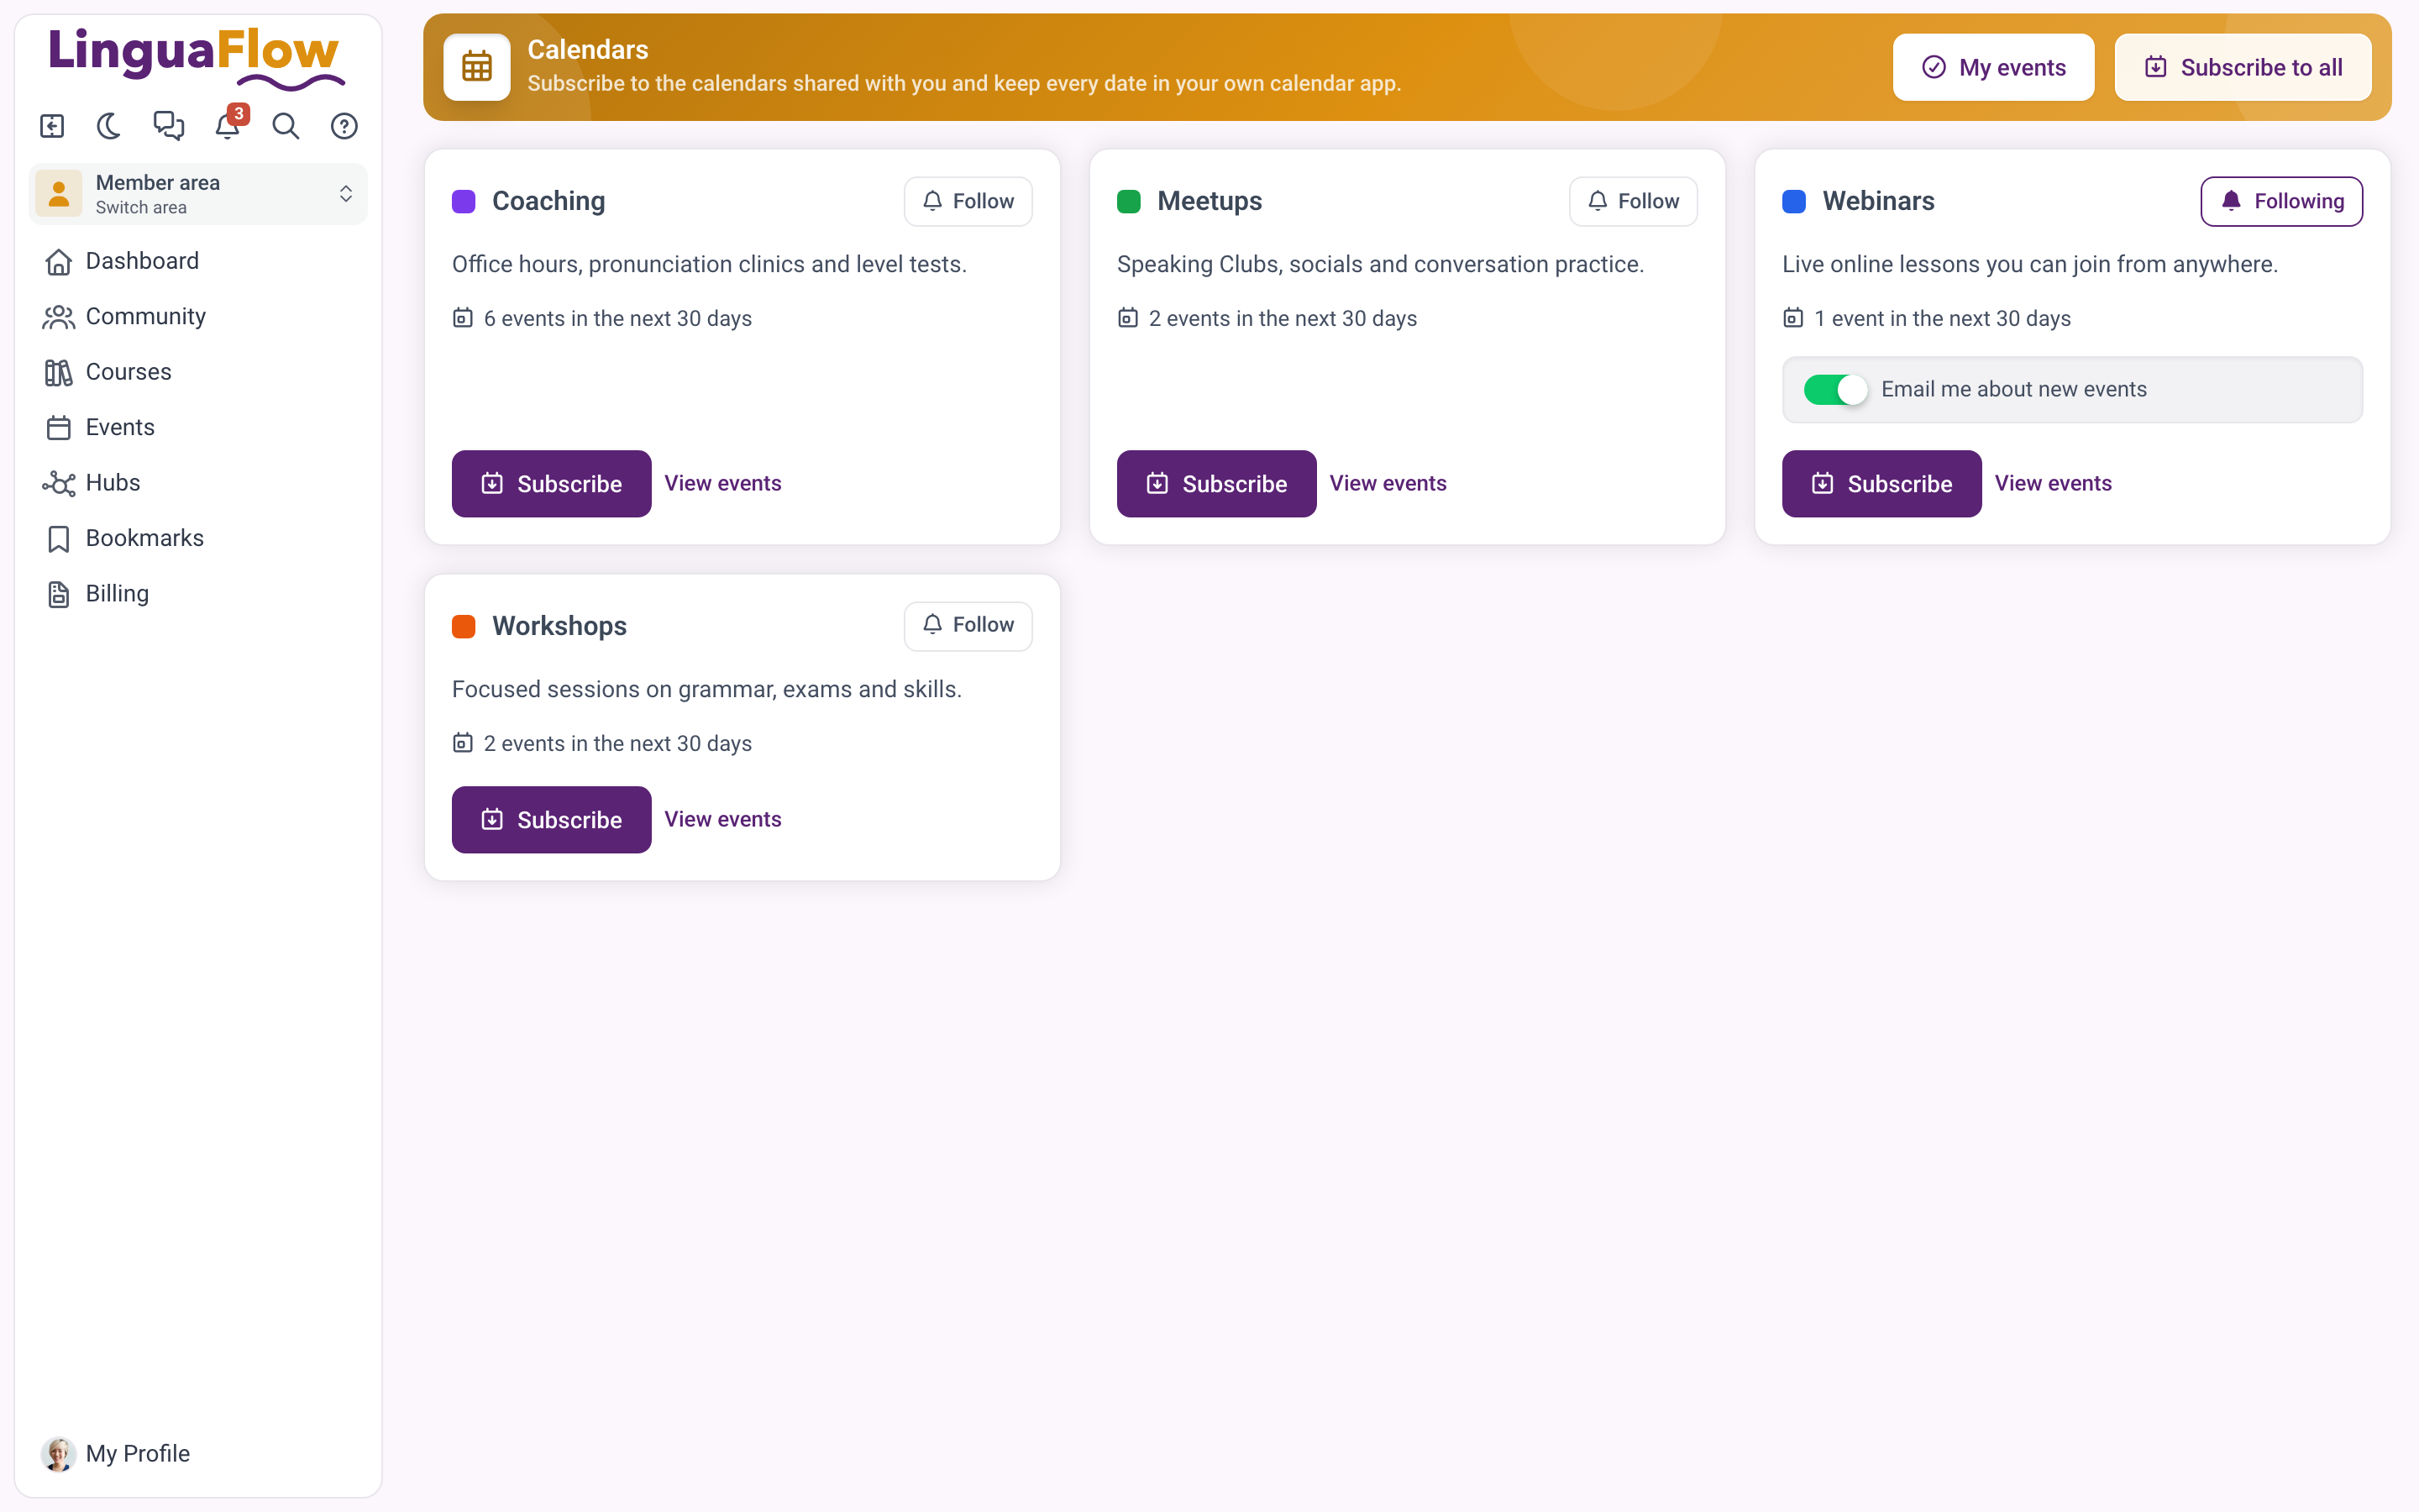The height and width of the screenshot is (1512, 2419).
Task: Click the LinguaFlow logo
Action: [195, 57]
